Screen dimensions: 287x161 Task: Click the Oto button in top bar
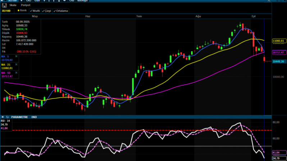[x=72, y=1]
